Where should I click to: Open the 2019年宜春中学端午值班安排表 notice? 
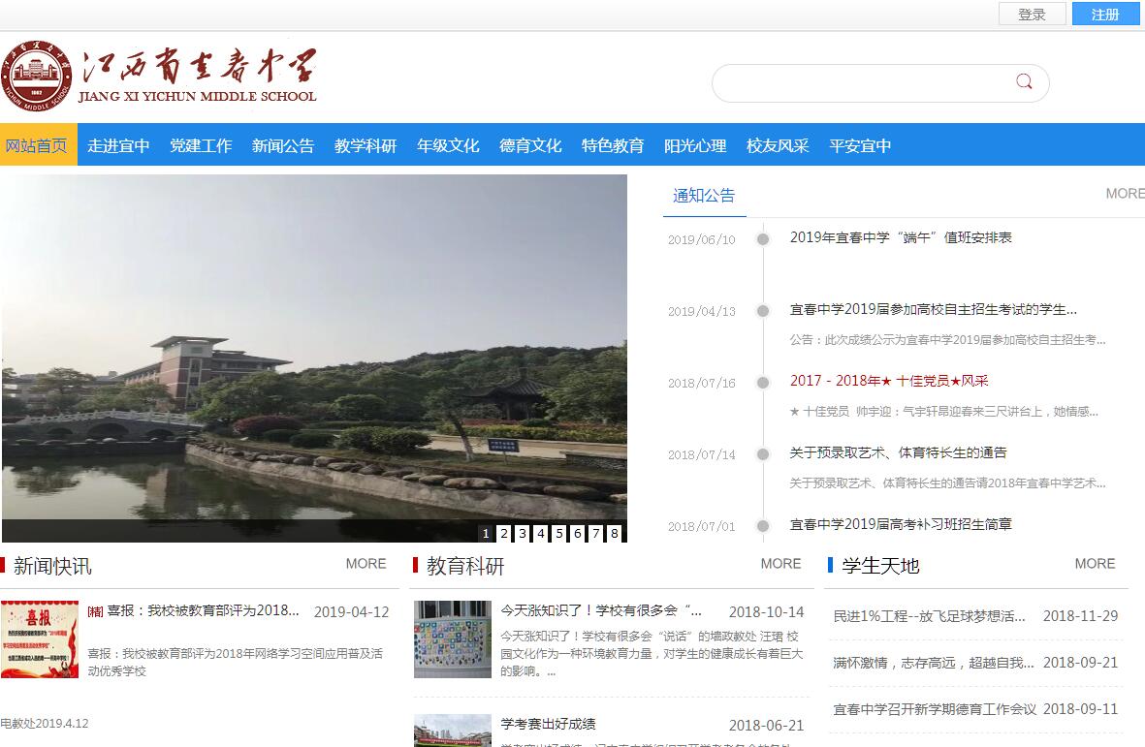pyautogui.click(x=901, y=237)
